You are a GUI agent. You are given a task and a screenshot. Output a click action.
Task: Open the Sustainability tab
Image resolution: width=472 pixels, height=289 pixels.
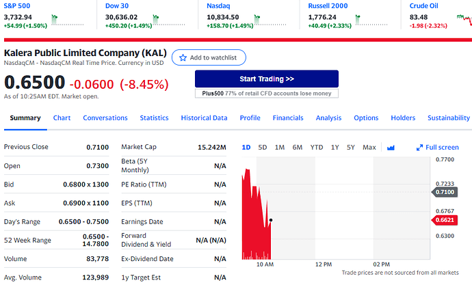click(x=449, y=118)
